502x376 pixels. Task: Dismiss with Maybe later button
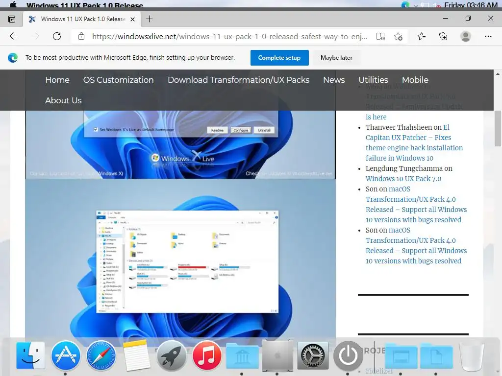[x=336, y=58]
